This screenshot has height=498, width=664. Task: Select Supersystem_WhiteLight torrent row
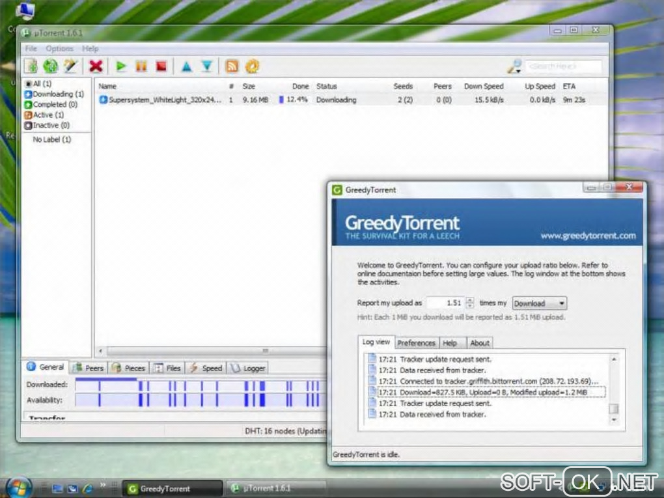(x=351, y=100)
